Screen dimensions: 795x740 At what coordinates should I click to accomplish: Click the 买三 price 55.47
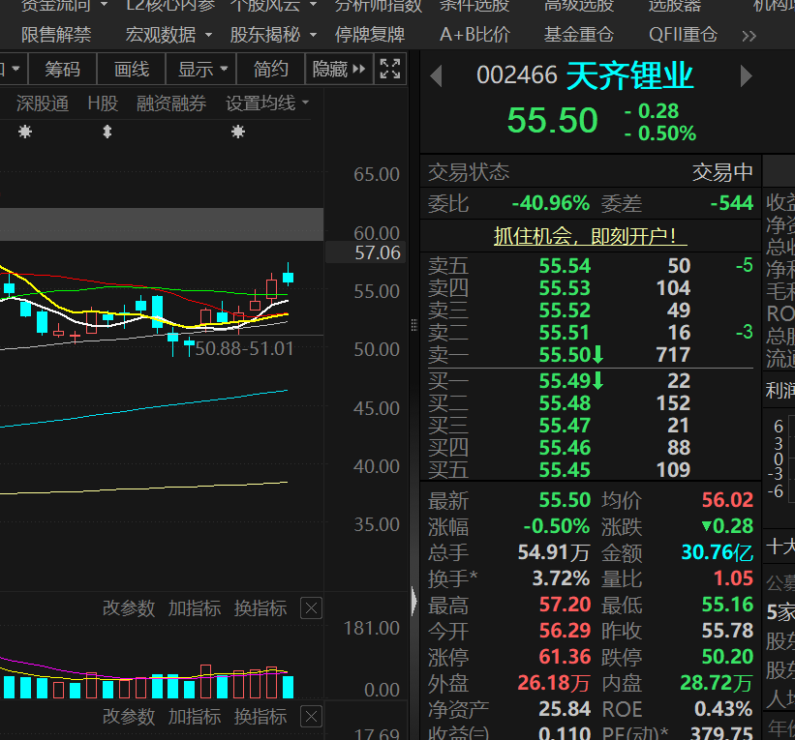(x=565, y=426)
